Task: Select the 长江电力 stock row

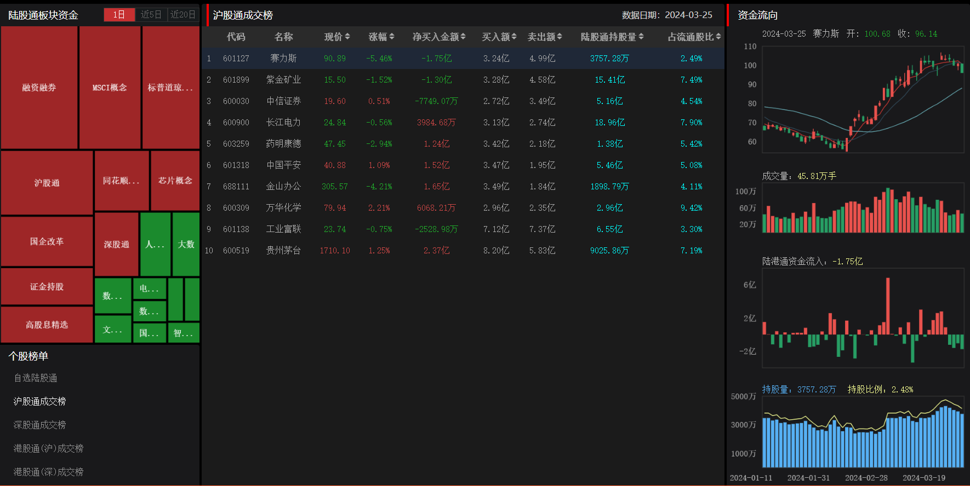Action: (x=463, y=122)
